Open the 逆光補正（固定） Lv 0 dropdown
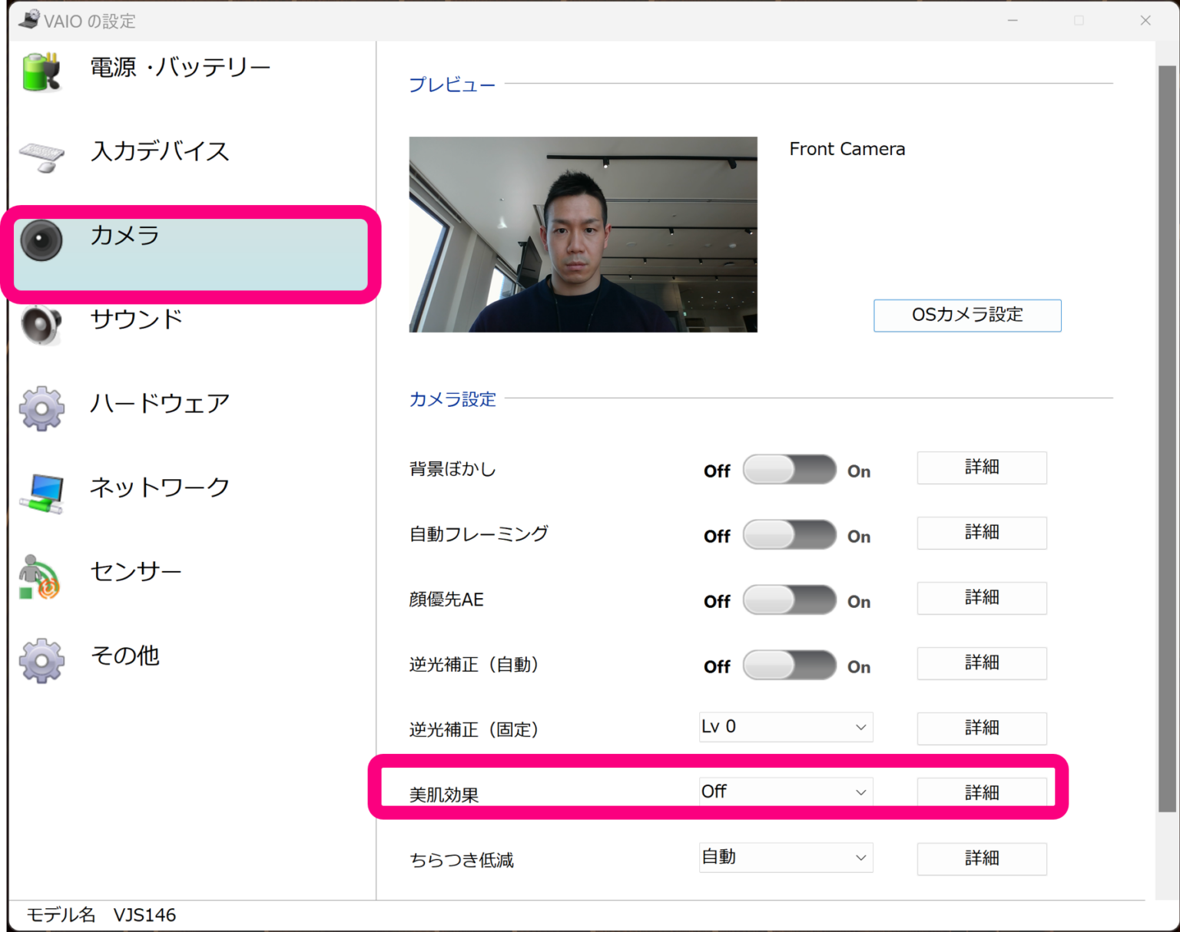 (785, 727)
